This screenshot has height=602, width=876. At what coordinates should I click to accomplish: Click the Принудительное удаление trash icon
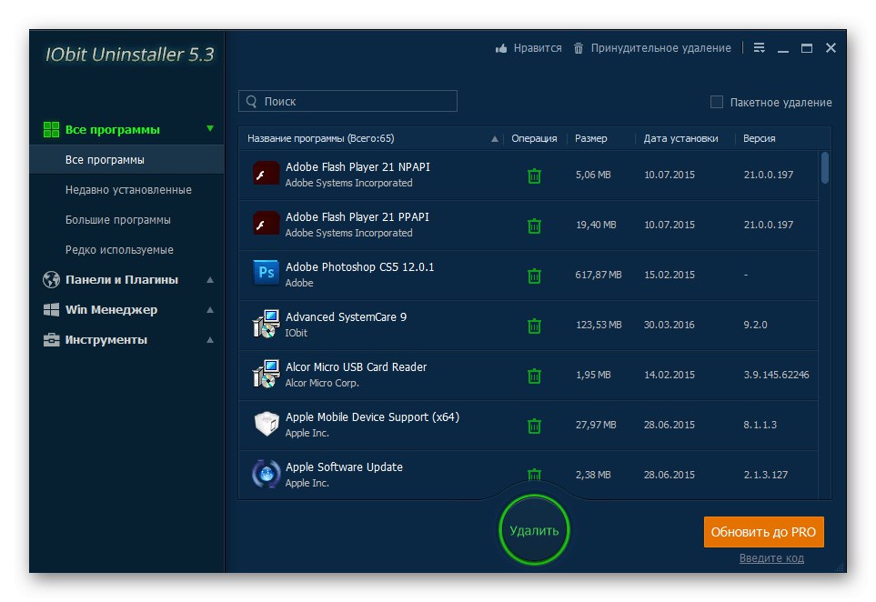click(579, 48)
